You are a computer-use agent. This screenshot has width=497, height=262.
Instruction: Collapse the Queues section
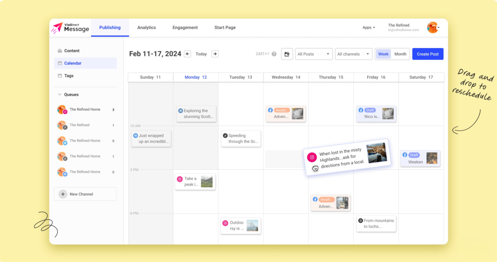pyautogui.click(x=60, y=95)
